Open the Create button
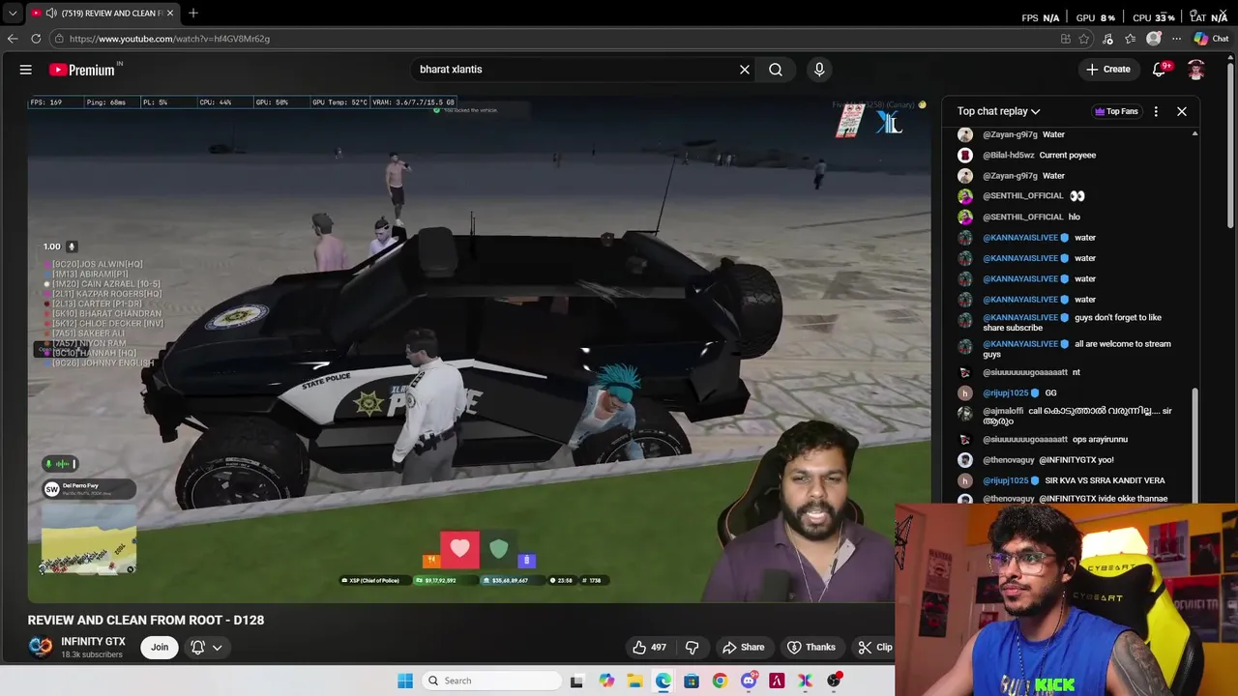 tap(1107, 70)
